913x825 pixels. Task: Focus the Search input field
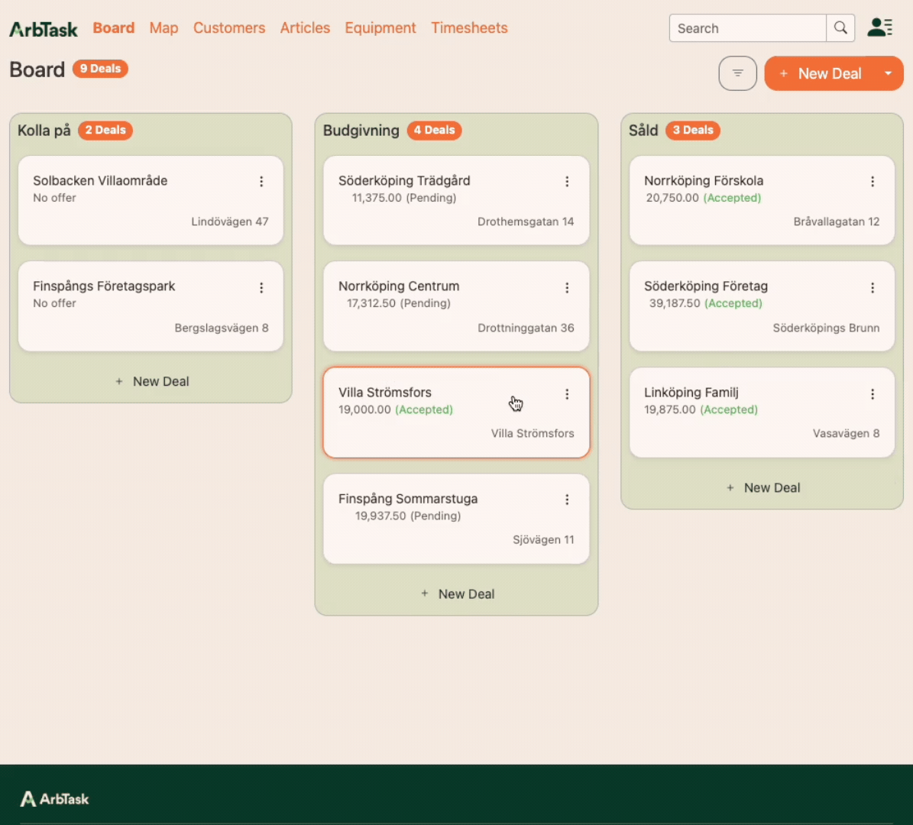coord(748,28)
